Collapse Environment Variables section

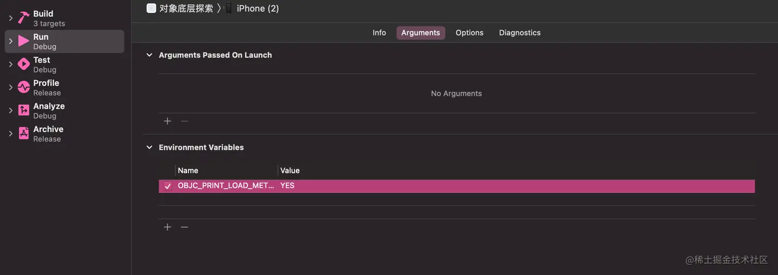click(149, 147)
